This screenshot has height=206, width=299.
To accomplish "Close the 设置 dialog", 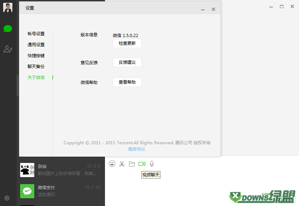I will pos(213,9).
